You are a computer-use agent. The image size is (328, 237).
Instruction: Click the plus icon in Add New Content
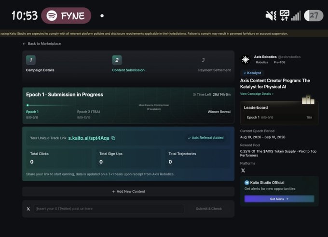(x=113, y=192)
